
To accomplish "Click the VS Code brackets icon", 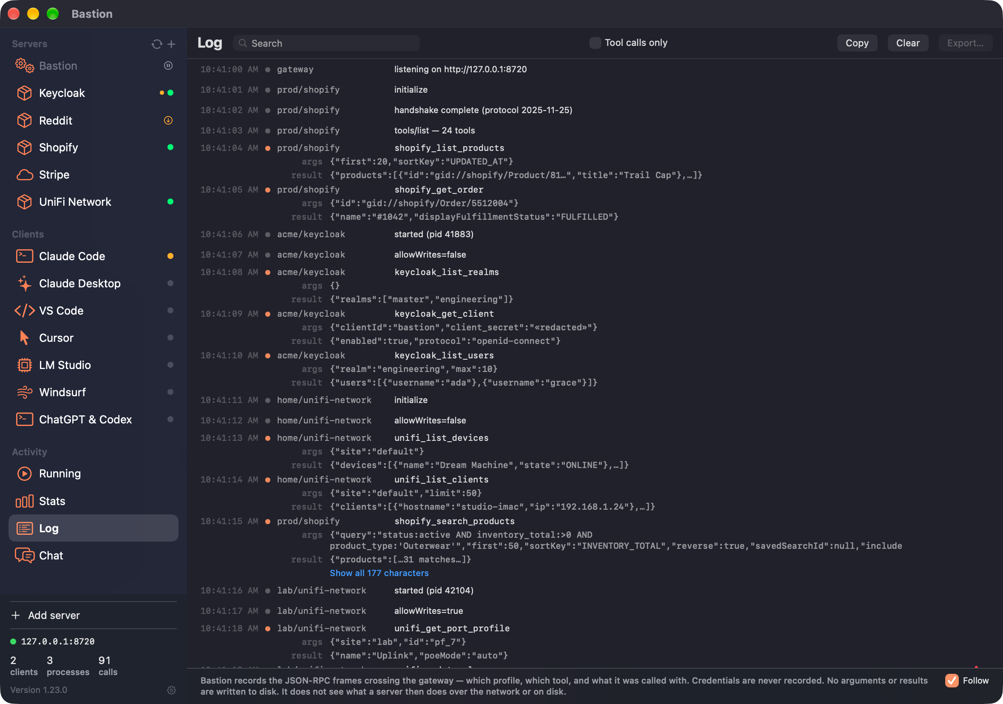I will (25, 311).
